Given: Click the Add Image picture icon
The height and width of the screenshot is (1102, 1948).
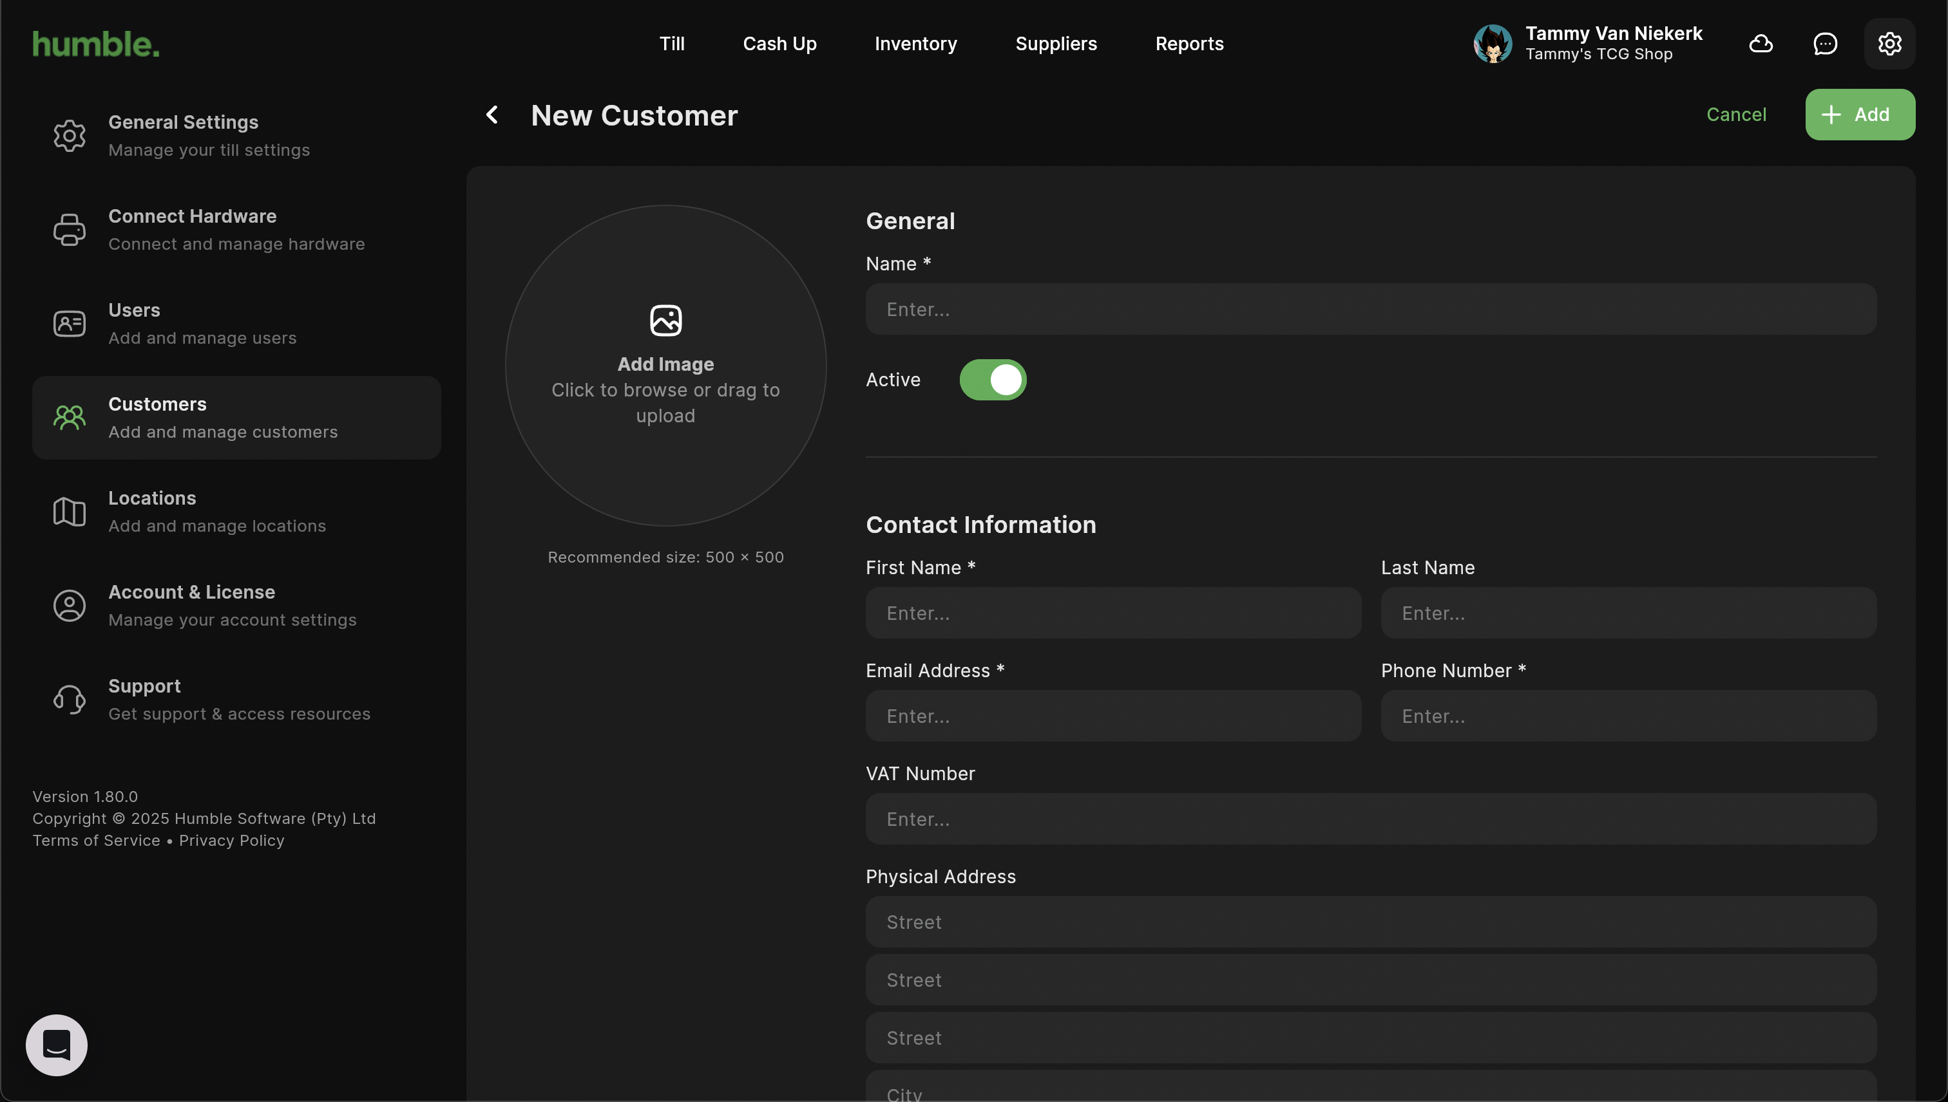Looking at the screenshot, I should point(665,320).
